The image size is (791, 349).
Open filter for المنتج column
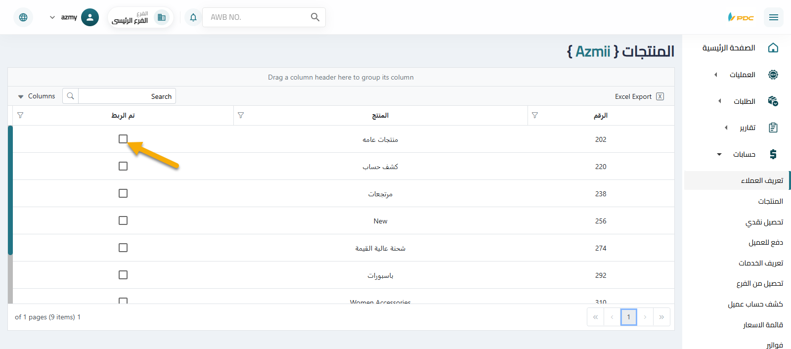pyautogui.click(x=241, y=115)
